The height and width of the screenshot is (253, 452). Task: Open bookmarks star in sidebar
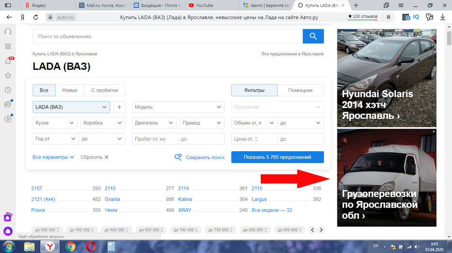8,76
